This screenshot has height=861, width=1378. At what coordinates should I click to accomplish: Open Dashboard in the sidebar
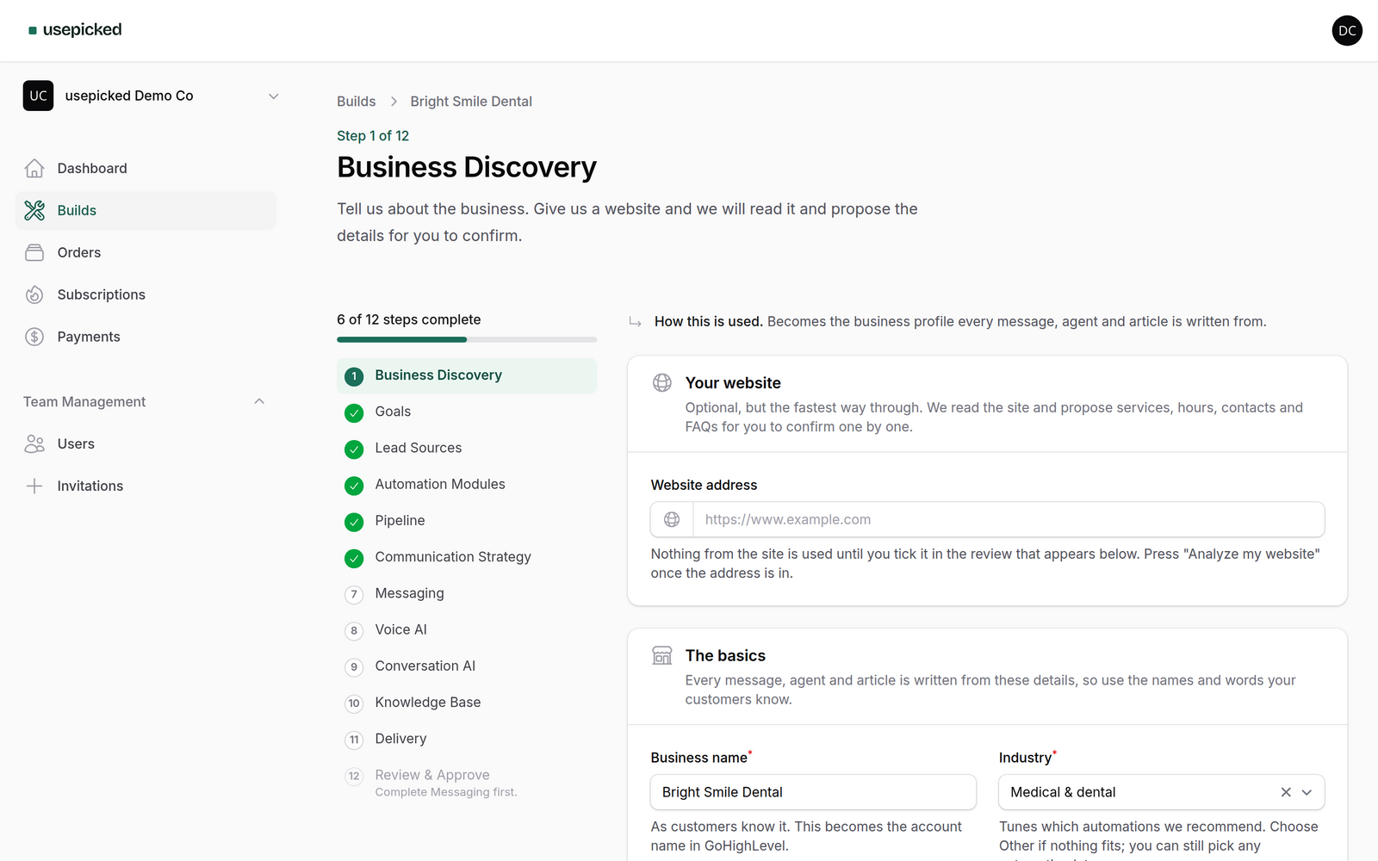click(x=146, y=169)
